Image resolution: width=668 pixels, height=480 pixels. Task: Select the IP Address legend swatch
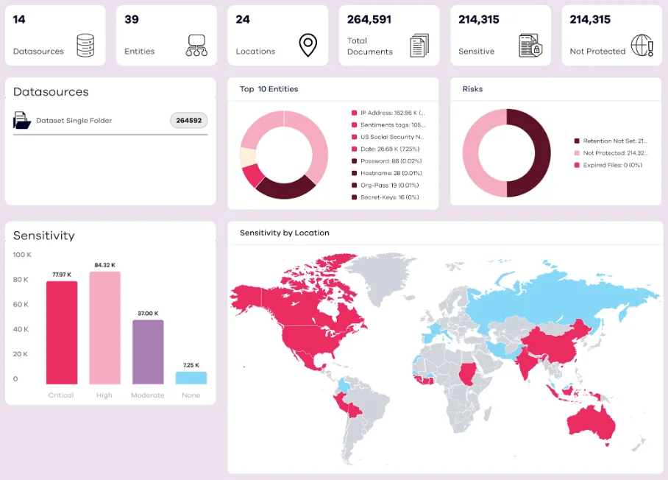click(354, 113)
